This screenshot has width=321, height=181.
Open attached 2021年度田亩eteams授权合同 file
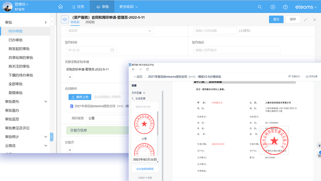(100, 106)
